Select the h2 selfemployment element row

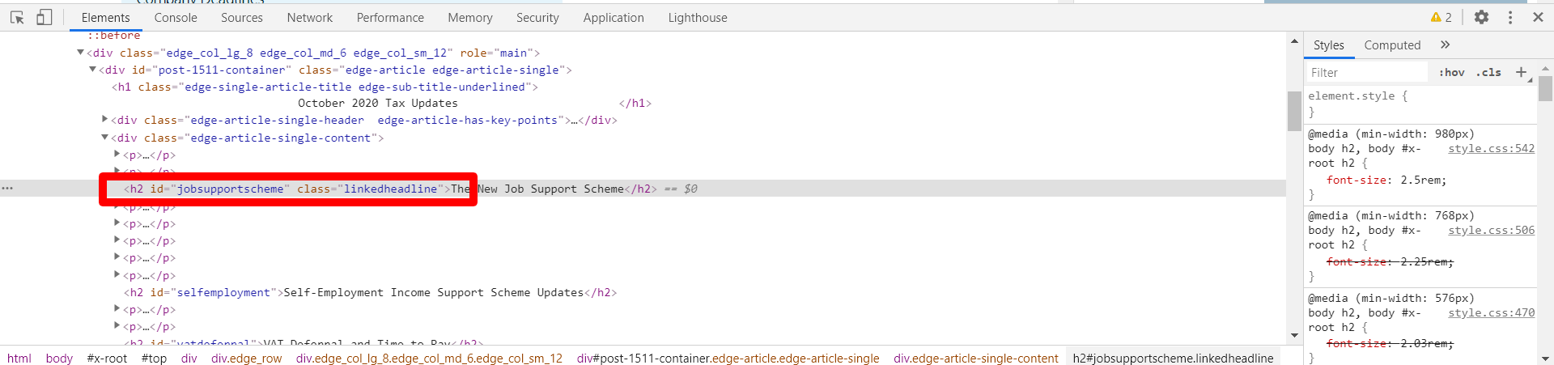tap(370, 292)
